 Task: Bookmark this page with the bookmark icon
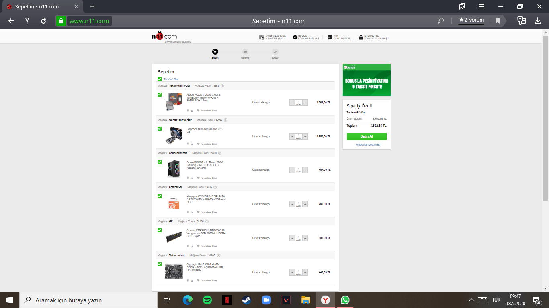498,21
